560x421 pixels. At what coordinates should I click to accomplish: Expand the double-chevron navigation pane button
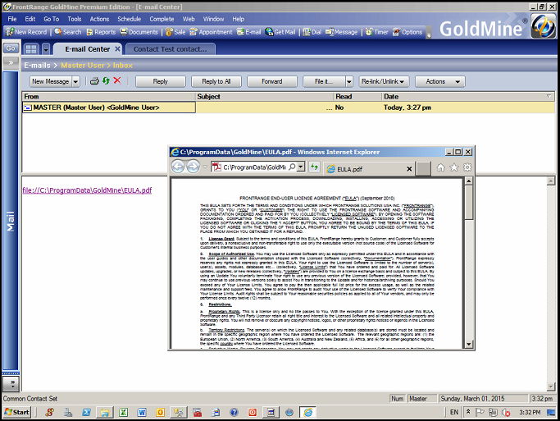coord(11,62)
